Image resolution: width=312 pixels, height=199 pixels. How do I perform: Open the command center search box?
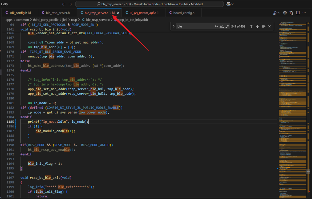(x=149, y=4)
